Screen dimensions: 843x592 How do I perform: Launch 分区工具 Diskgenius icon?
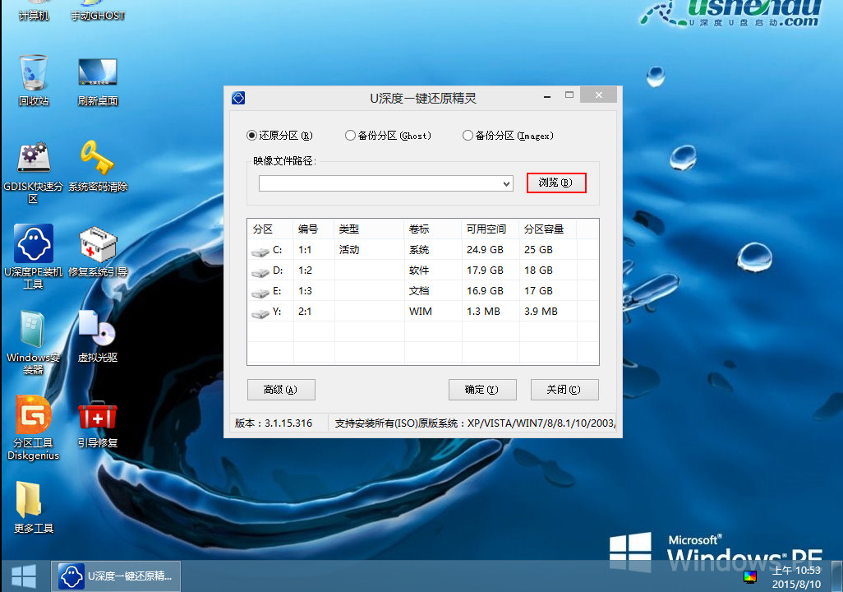[34, 428]
